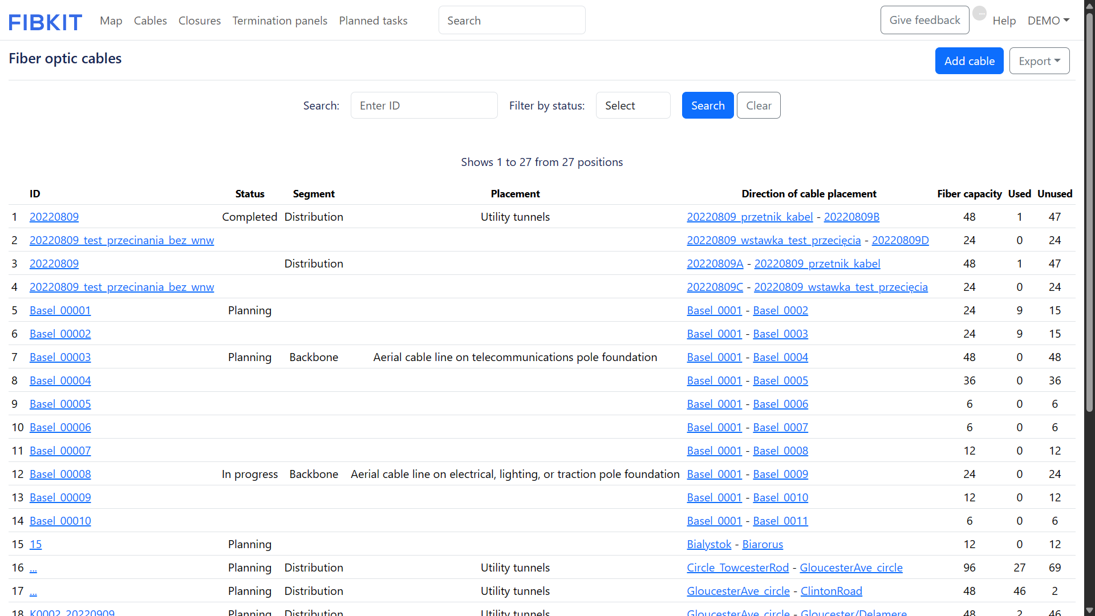The image size is (1095, 616).
Task: Click the small chat bubble icon near Help
Action: [979, 13]
